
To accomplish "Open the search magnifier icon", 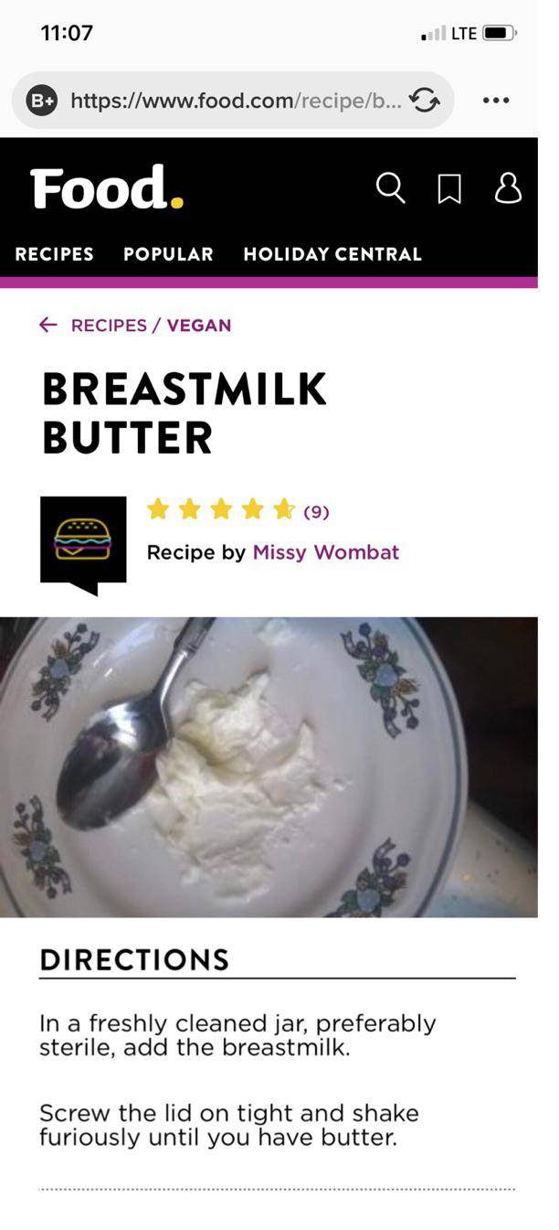I will point(390,188).
